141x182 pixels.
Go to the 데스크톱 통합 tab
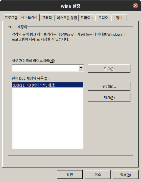pyautogui.click(x=67, y=18)
